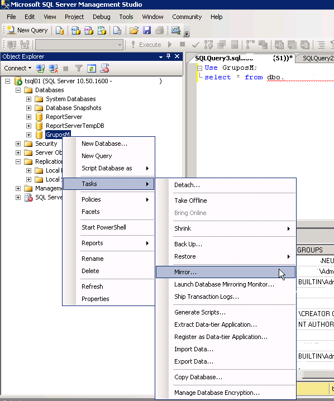Click the Cancel Executing Query stop icon
The width and height of the screenshot is (334, 401).
coord(182,45)
